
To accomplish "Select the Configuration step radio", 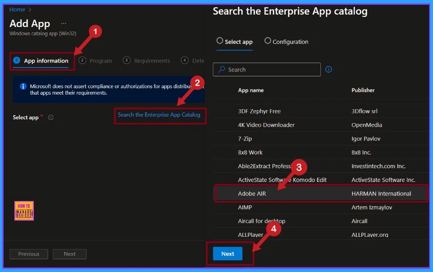I will (268, 41).
